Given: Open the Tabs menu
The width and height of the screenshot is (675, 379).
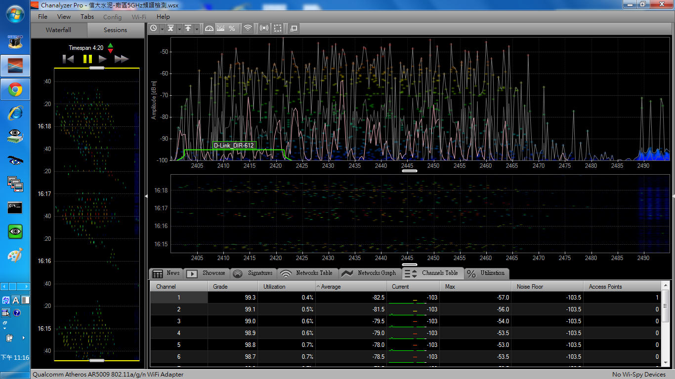Looking at the screenshot, I should (x=87, y=17).
